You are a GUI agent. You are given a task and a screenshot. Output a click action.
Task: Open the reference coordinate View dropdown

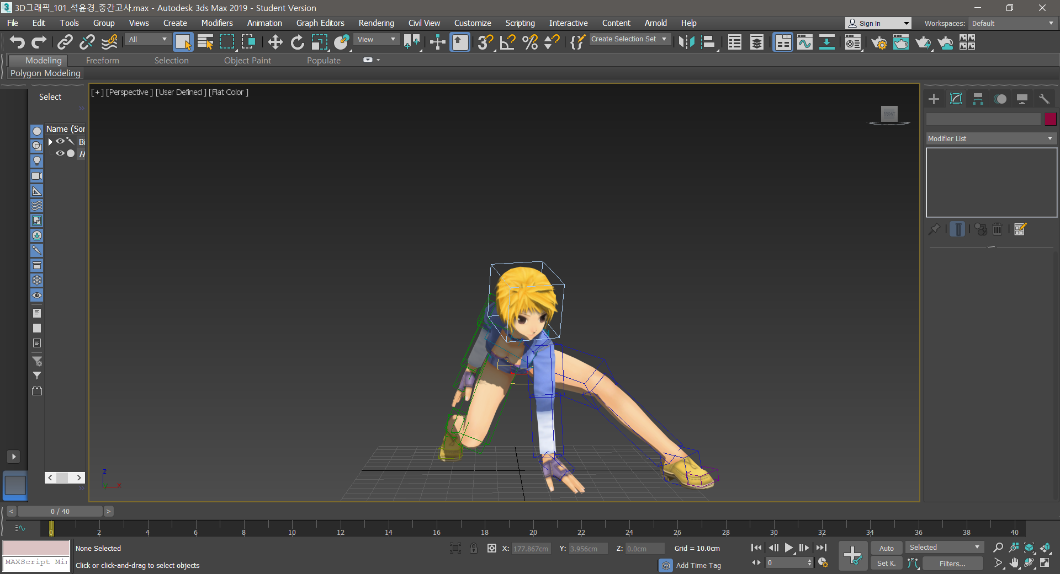[377, 40]
